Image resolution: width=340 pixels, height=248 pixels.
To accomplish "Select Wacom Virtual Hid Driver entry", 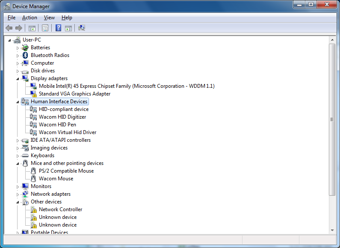I will (68, 132).
